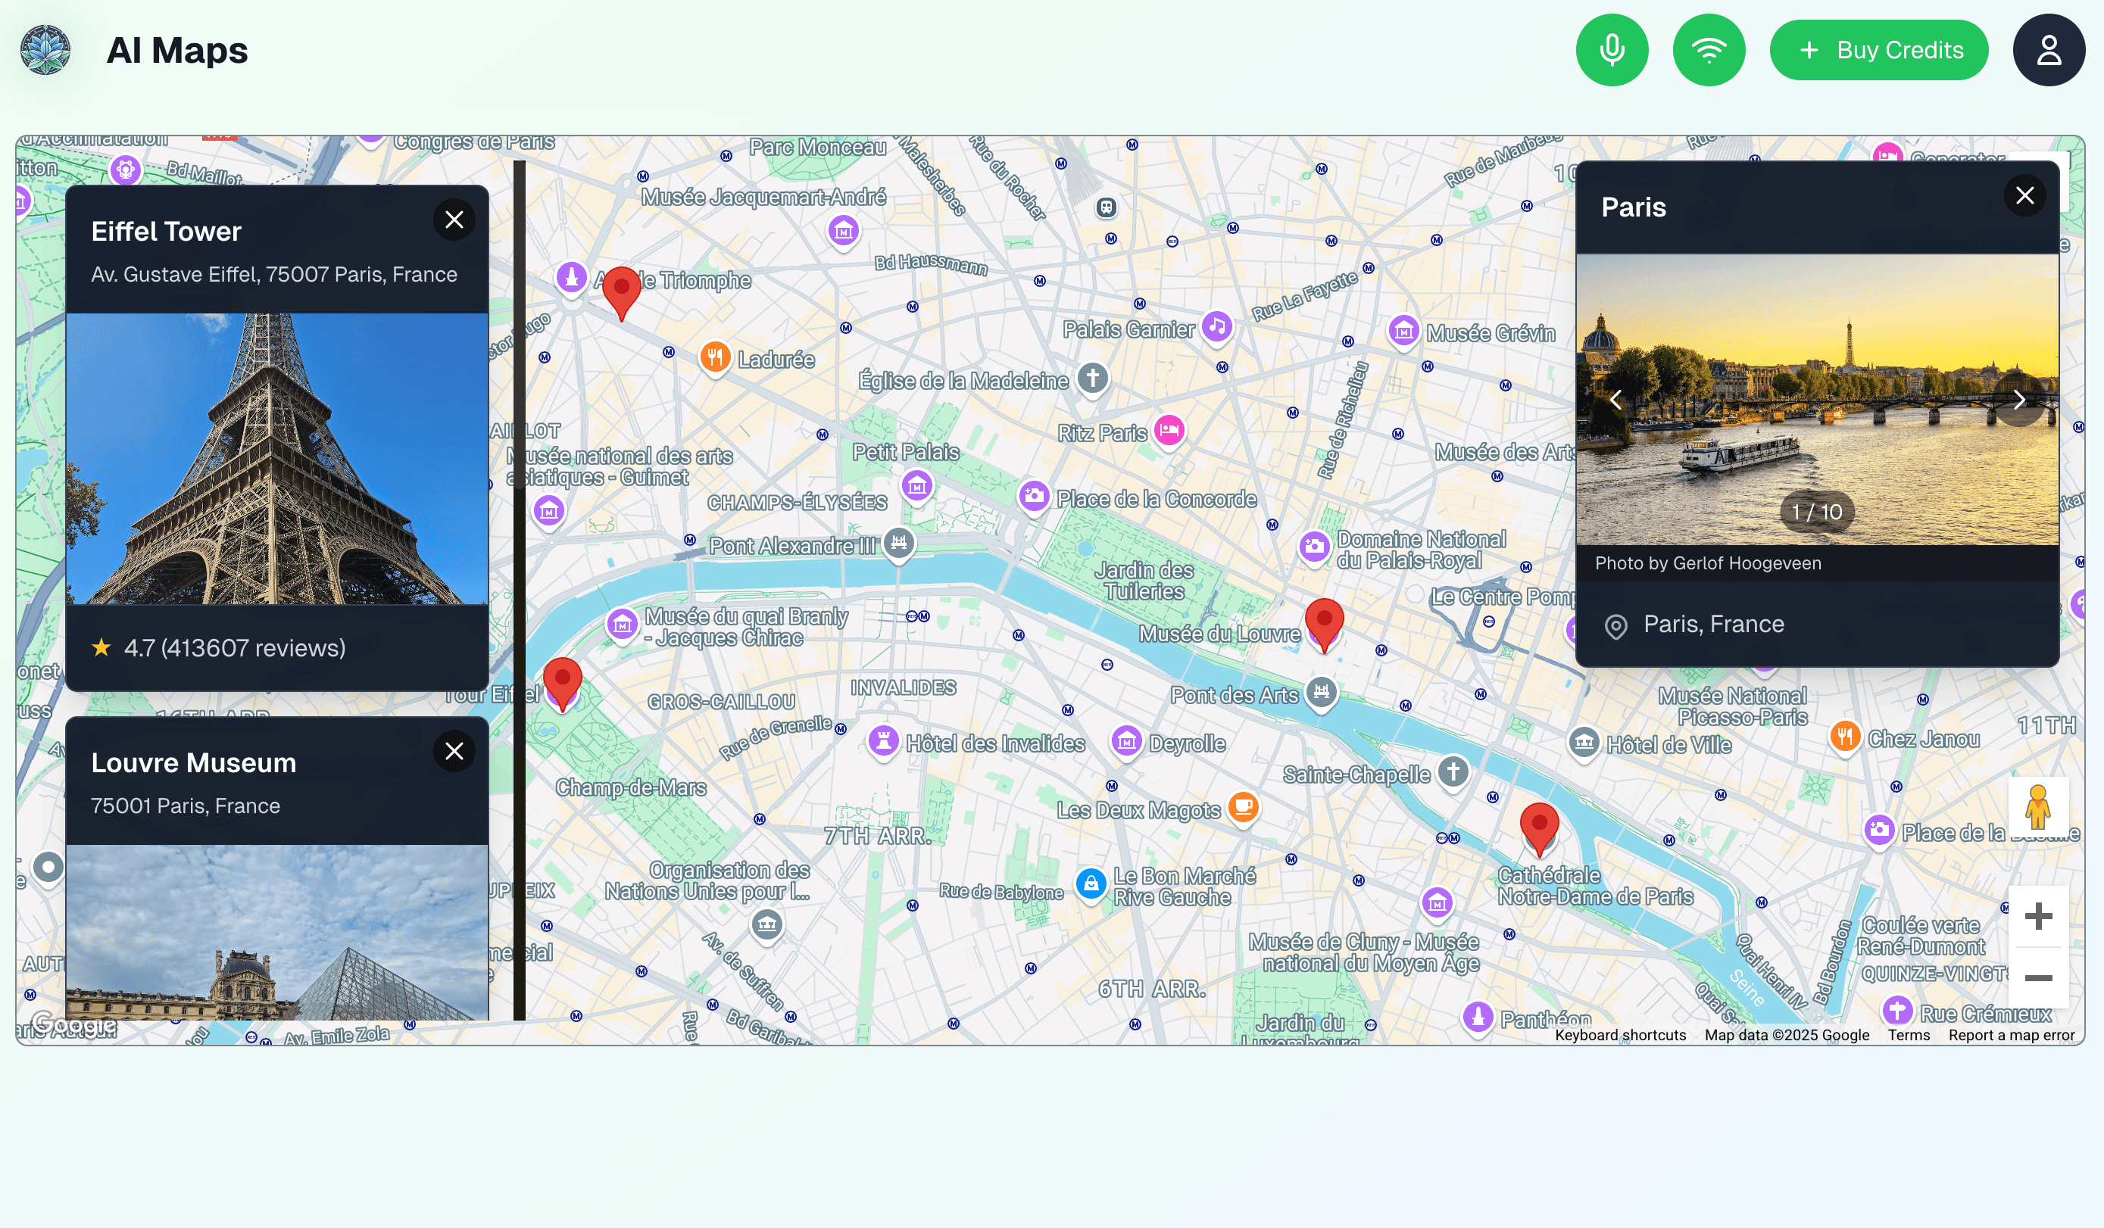Select Petit Palais museum marker

916,485
